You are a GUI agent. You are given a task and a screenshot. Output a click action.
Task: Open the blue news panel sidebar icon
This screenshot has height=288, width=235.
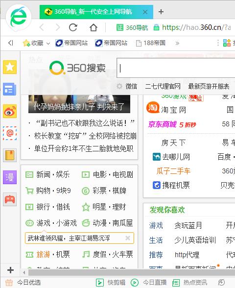(10, 89)
